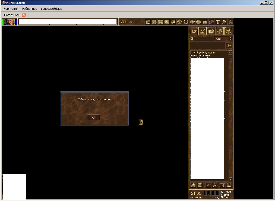This screenshot has height=201, width=275.
Task: Toggle chat auto-scroll down arrow button
Action: (x=223, y=185)
